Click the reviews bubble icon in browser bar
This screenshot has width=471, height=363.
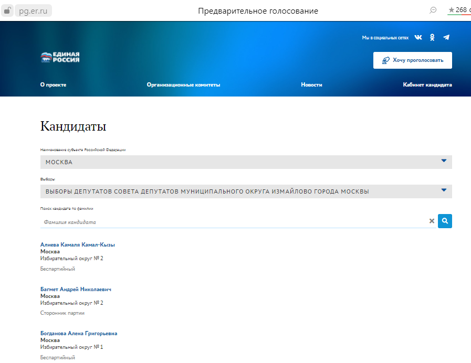[x=433, y=10]
